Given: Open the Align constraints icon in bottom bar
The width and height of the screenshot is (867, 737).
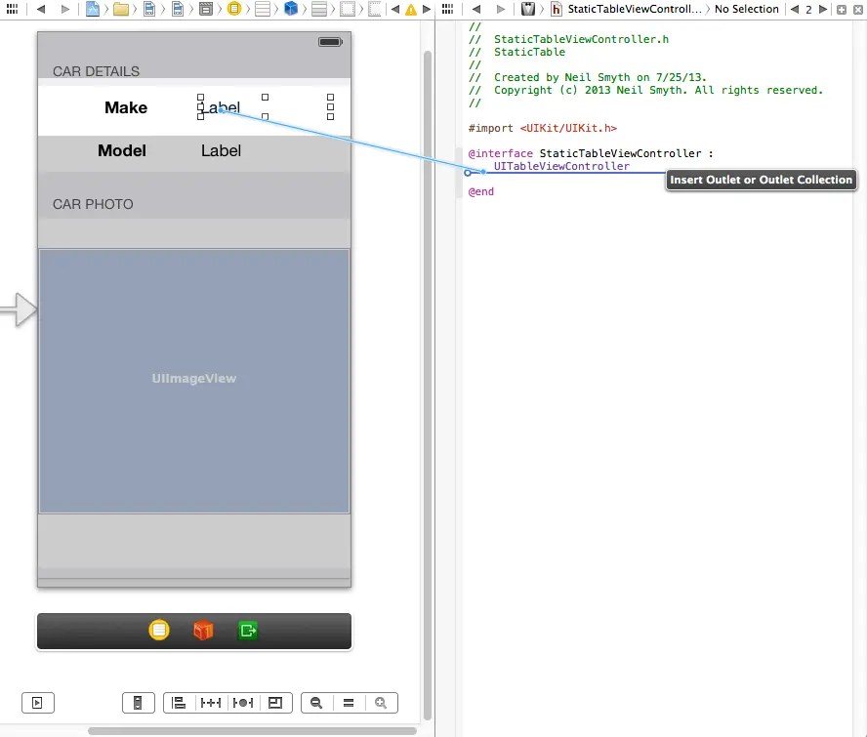Looking at the screenshot, I should click(x=179, y=702).
